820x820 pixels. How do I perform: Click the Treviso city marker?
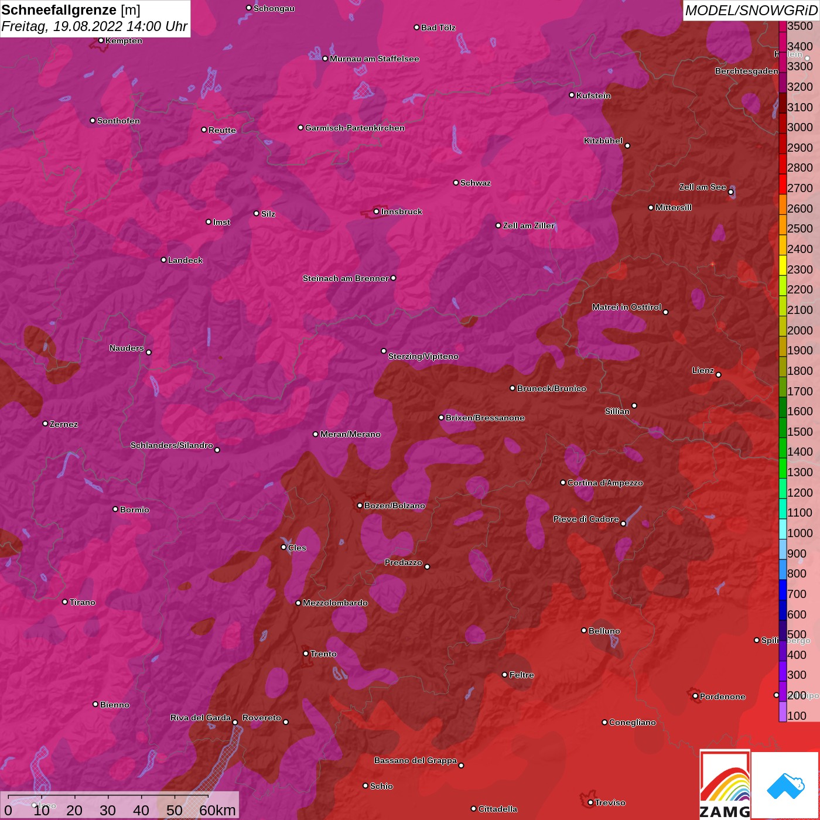[x=590, y=802]
